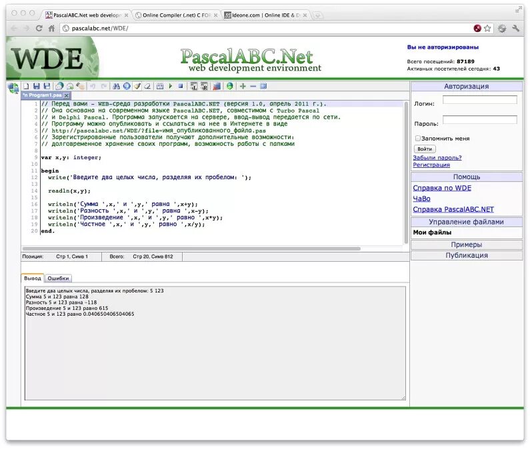Click the browser reload button
530x449 pixels.
tap(39, 29)
